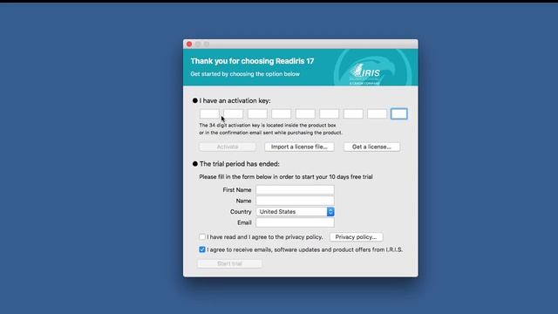Click the second activation key field
The width and height of the screenshot is (558, 314).
pyautogui.click(x=234, y=114)
